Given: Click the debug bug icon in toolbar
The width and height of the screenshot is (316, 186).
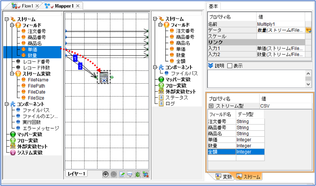Looking at the screenshot, I should pyautogui.click(x=138, y=174).
